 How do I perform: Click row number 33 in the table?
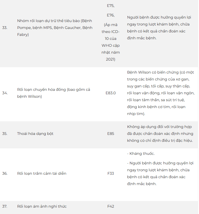coord(5,28)
